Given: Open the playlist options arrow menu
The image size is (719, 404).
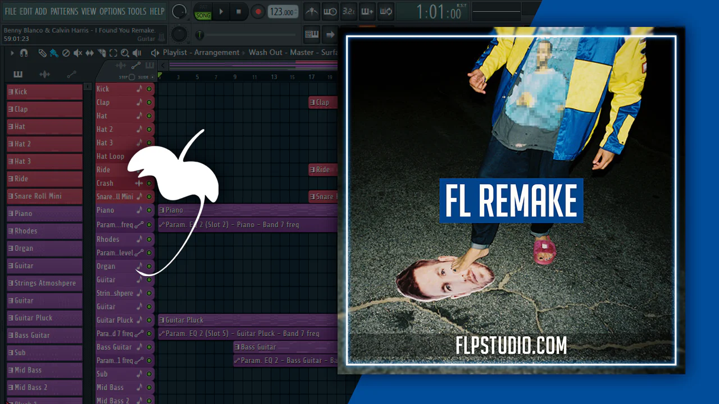Looking at the screenshot, I should (12, 53).
